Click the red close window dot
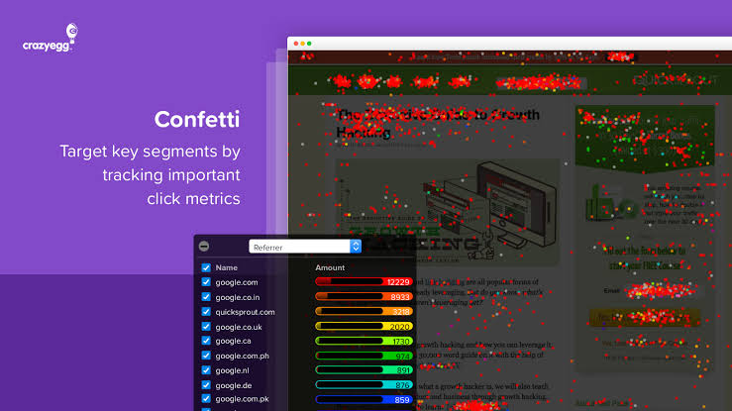The width and height of the screenshot is (732, 411). [x=295, y=44]
